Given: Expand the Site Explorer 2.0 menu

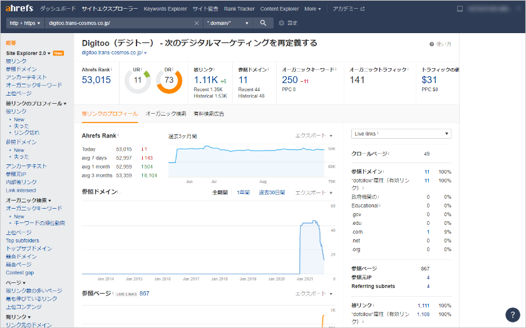Looking at the screenshot, I should pos(28,53).
